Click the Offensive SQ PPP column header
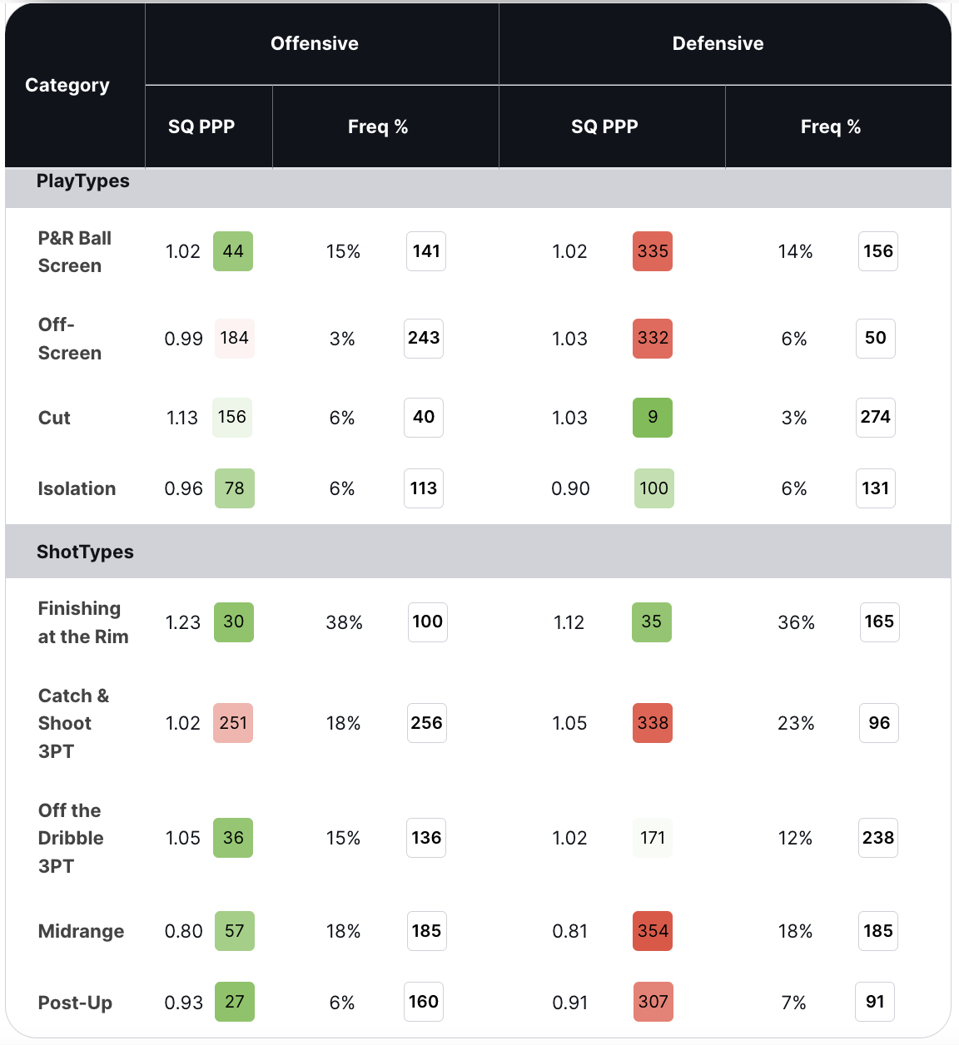Image resolution: width=959 pixels, height=1045 pixels. (201, 126)
